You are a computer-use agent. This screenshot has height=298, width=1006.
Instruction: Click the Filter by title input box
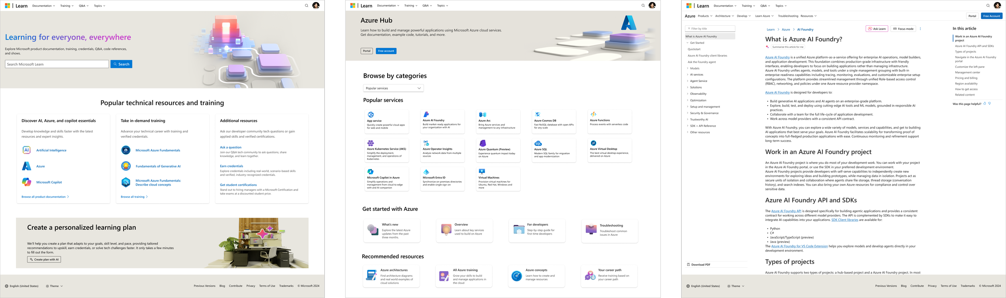(x=710, y=29)
